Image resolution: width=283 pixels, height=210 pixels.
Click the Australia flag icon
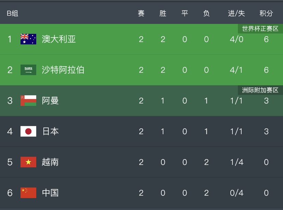pos(28,39)
